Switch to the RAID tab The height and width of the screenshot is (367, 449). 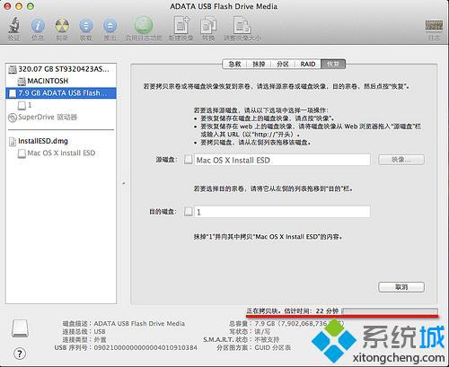pyautogui.click(x=308, y=64)
